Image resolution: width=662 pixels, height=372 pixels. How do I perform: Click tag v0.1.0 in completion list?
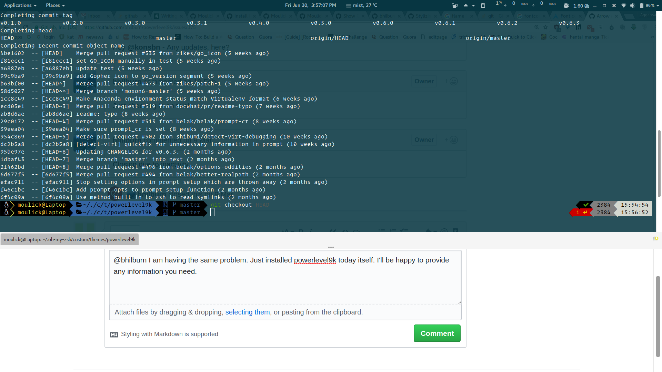[11, 23]
